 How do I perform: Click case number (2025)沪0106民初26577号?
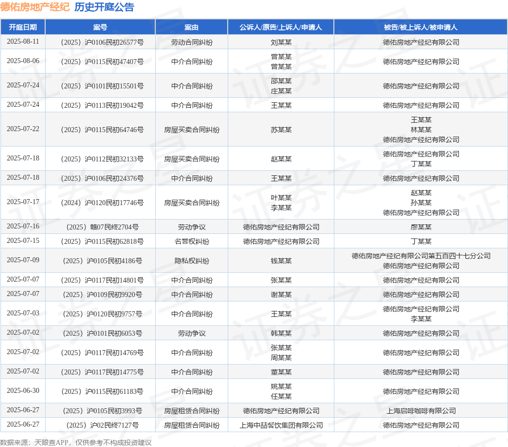coord(102,43)
